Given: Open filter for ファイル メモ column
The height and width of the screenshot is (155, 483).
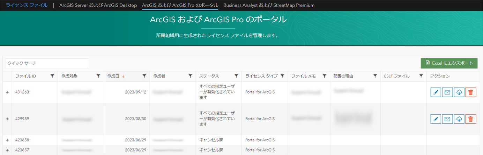Looking at the screenshot, I should point(325,76).
